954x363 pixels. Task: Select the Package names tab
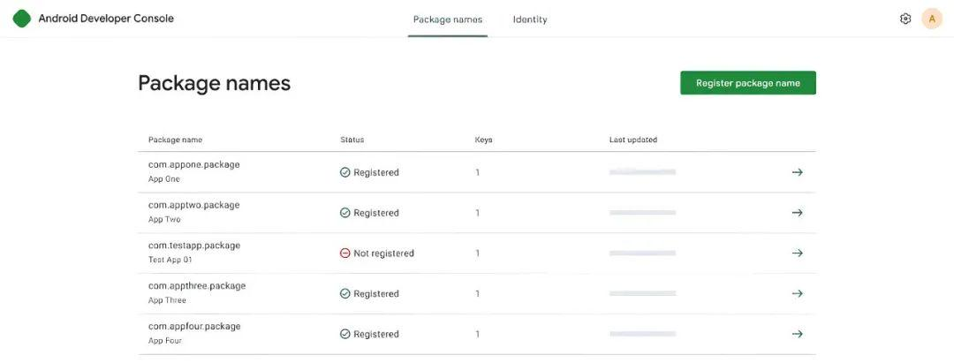click(448, 19)
